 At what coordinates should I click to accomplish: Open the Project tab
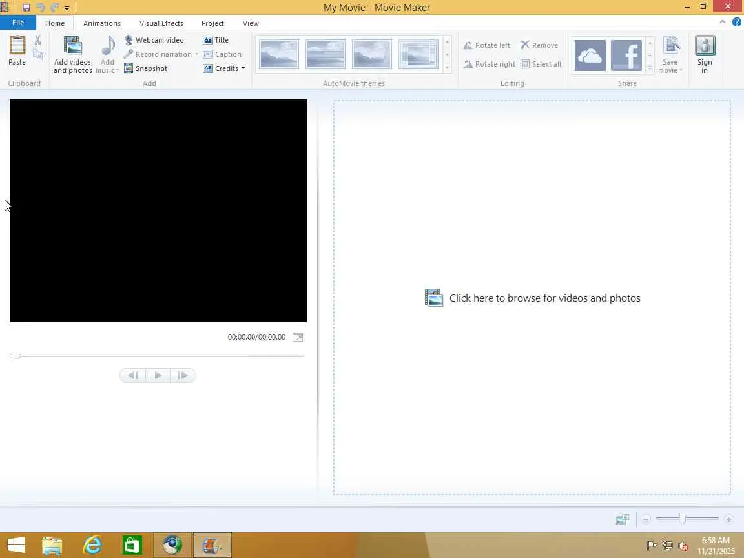tap(212, 23)
